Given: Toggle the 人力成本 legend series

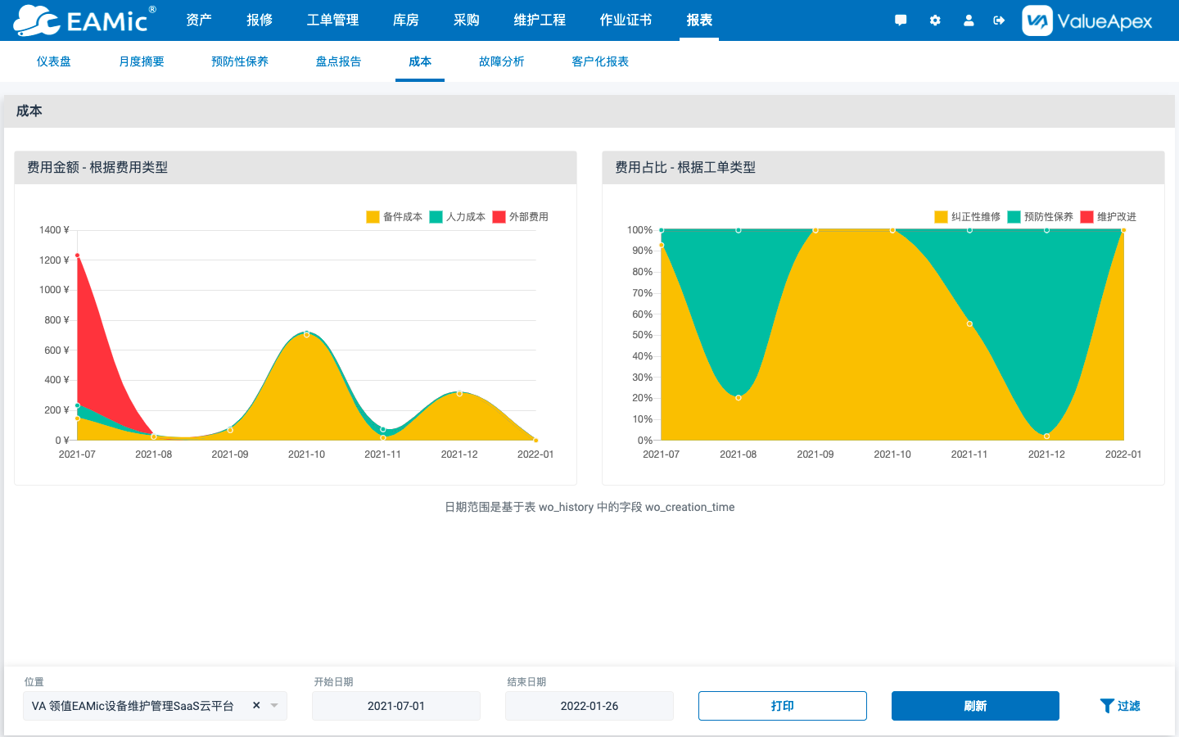Looking at the screenshot, I should click(x=457, y=217).
